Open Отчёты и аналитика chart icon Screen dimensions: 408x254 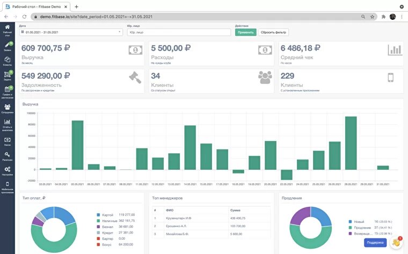[x=8, y=122]
